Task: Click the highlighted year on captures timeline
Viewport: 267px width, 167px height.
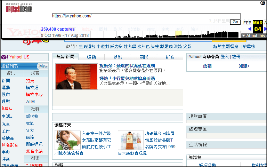Action: pos(178,34)
